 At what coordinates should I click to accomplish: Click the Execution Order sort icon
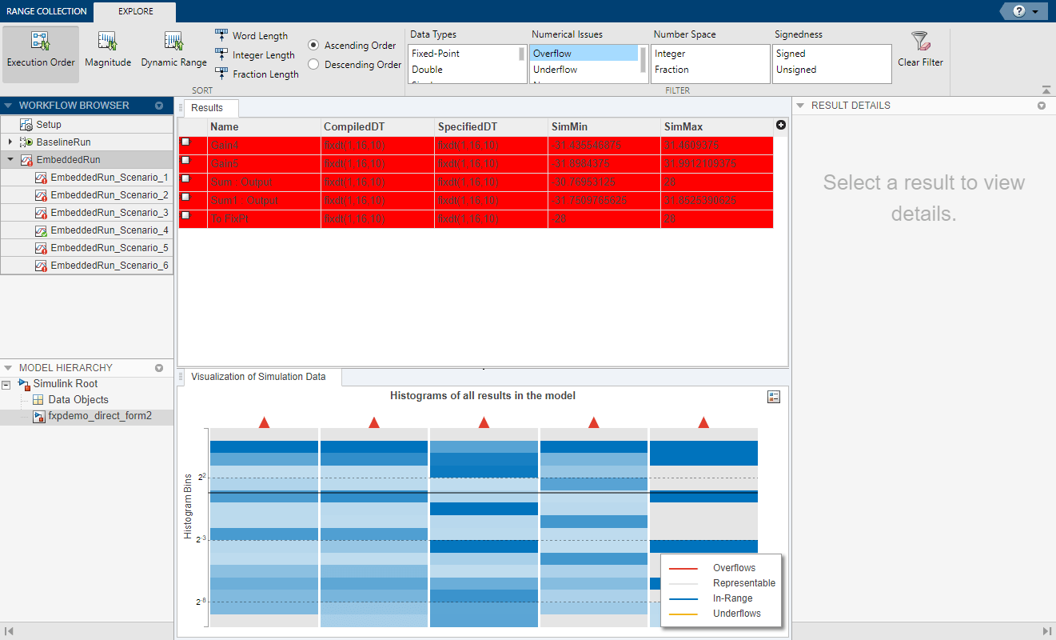40,42
